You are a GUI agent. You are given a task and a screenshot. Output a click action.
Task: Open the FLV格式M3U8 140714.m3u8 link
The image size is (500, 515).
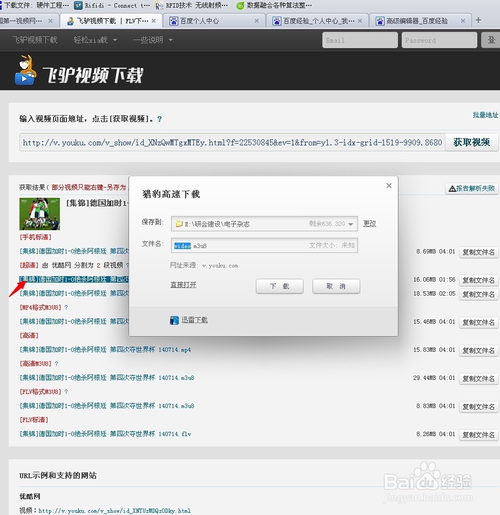click(107, 406)
